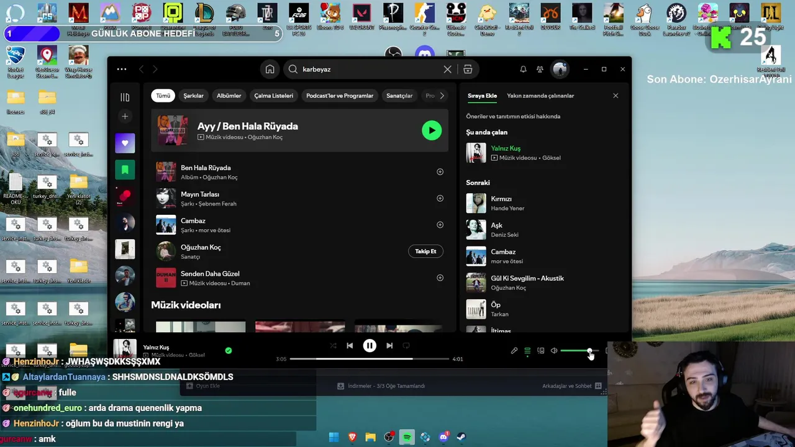Switch to the Sıraya Ekle tab
795x447 pixels.
point(482,96)
